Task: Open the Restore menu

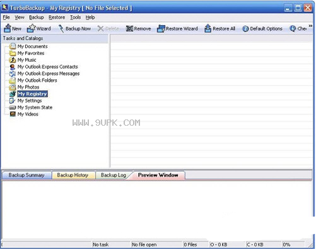Action: click(x=57, y=18)
